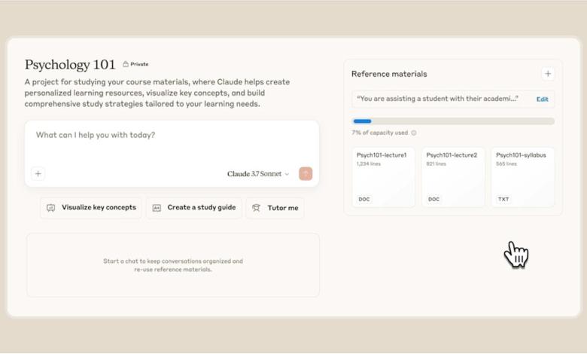The height and width of the screenshot is (354, 587).
Task: Open the Psych101-lecture2 file title
Action: 452,155
